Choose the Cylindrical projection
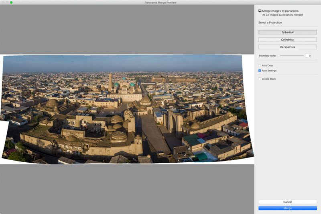Image resolution: width=321 pixels, height=214 pixels. pos(287,40)
